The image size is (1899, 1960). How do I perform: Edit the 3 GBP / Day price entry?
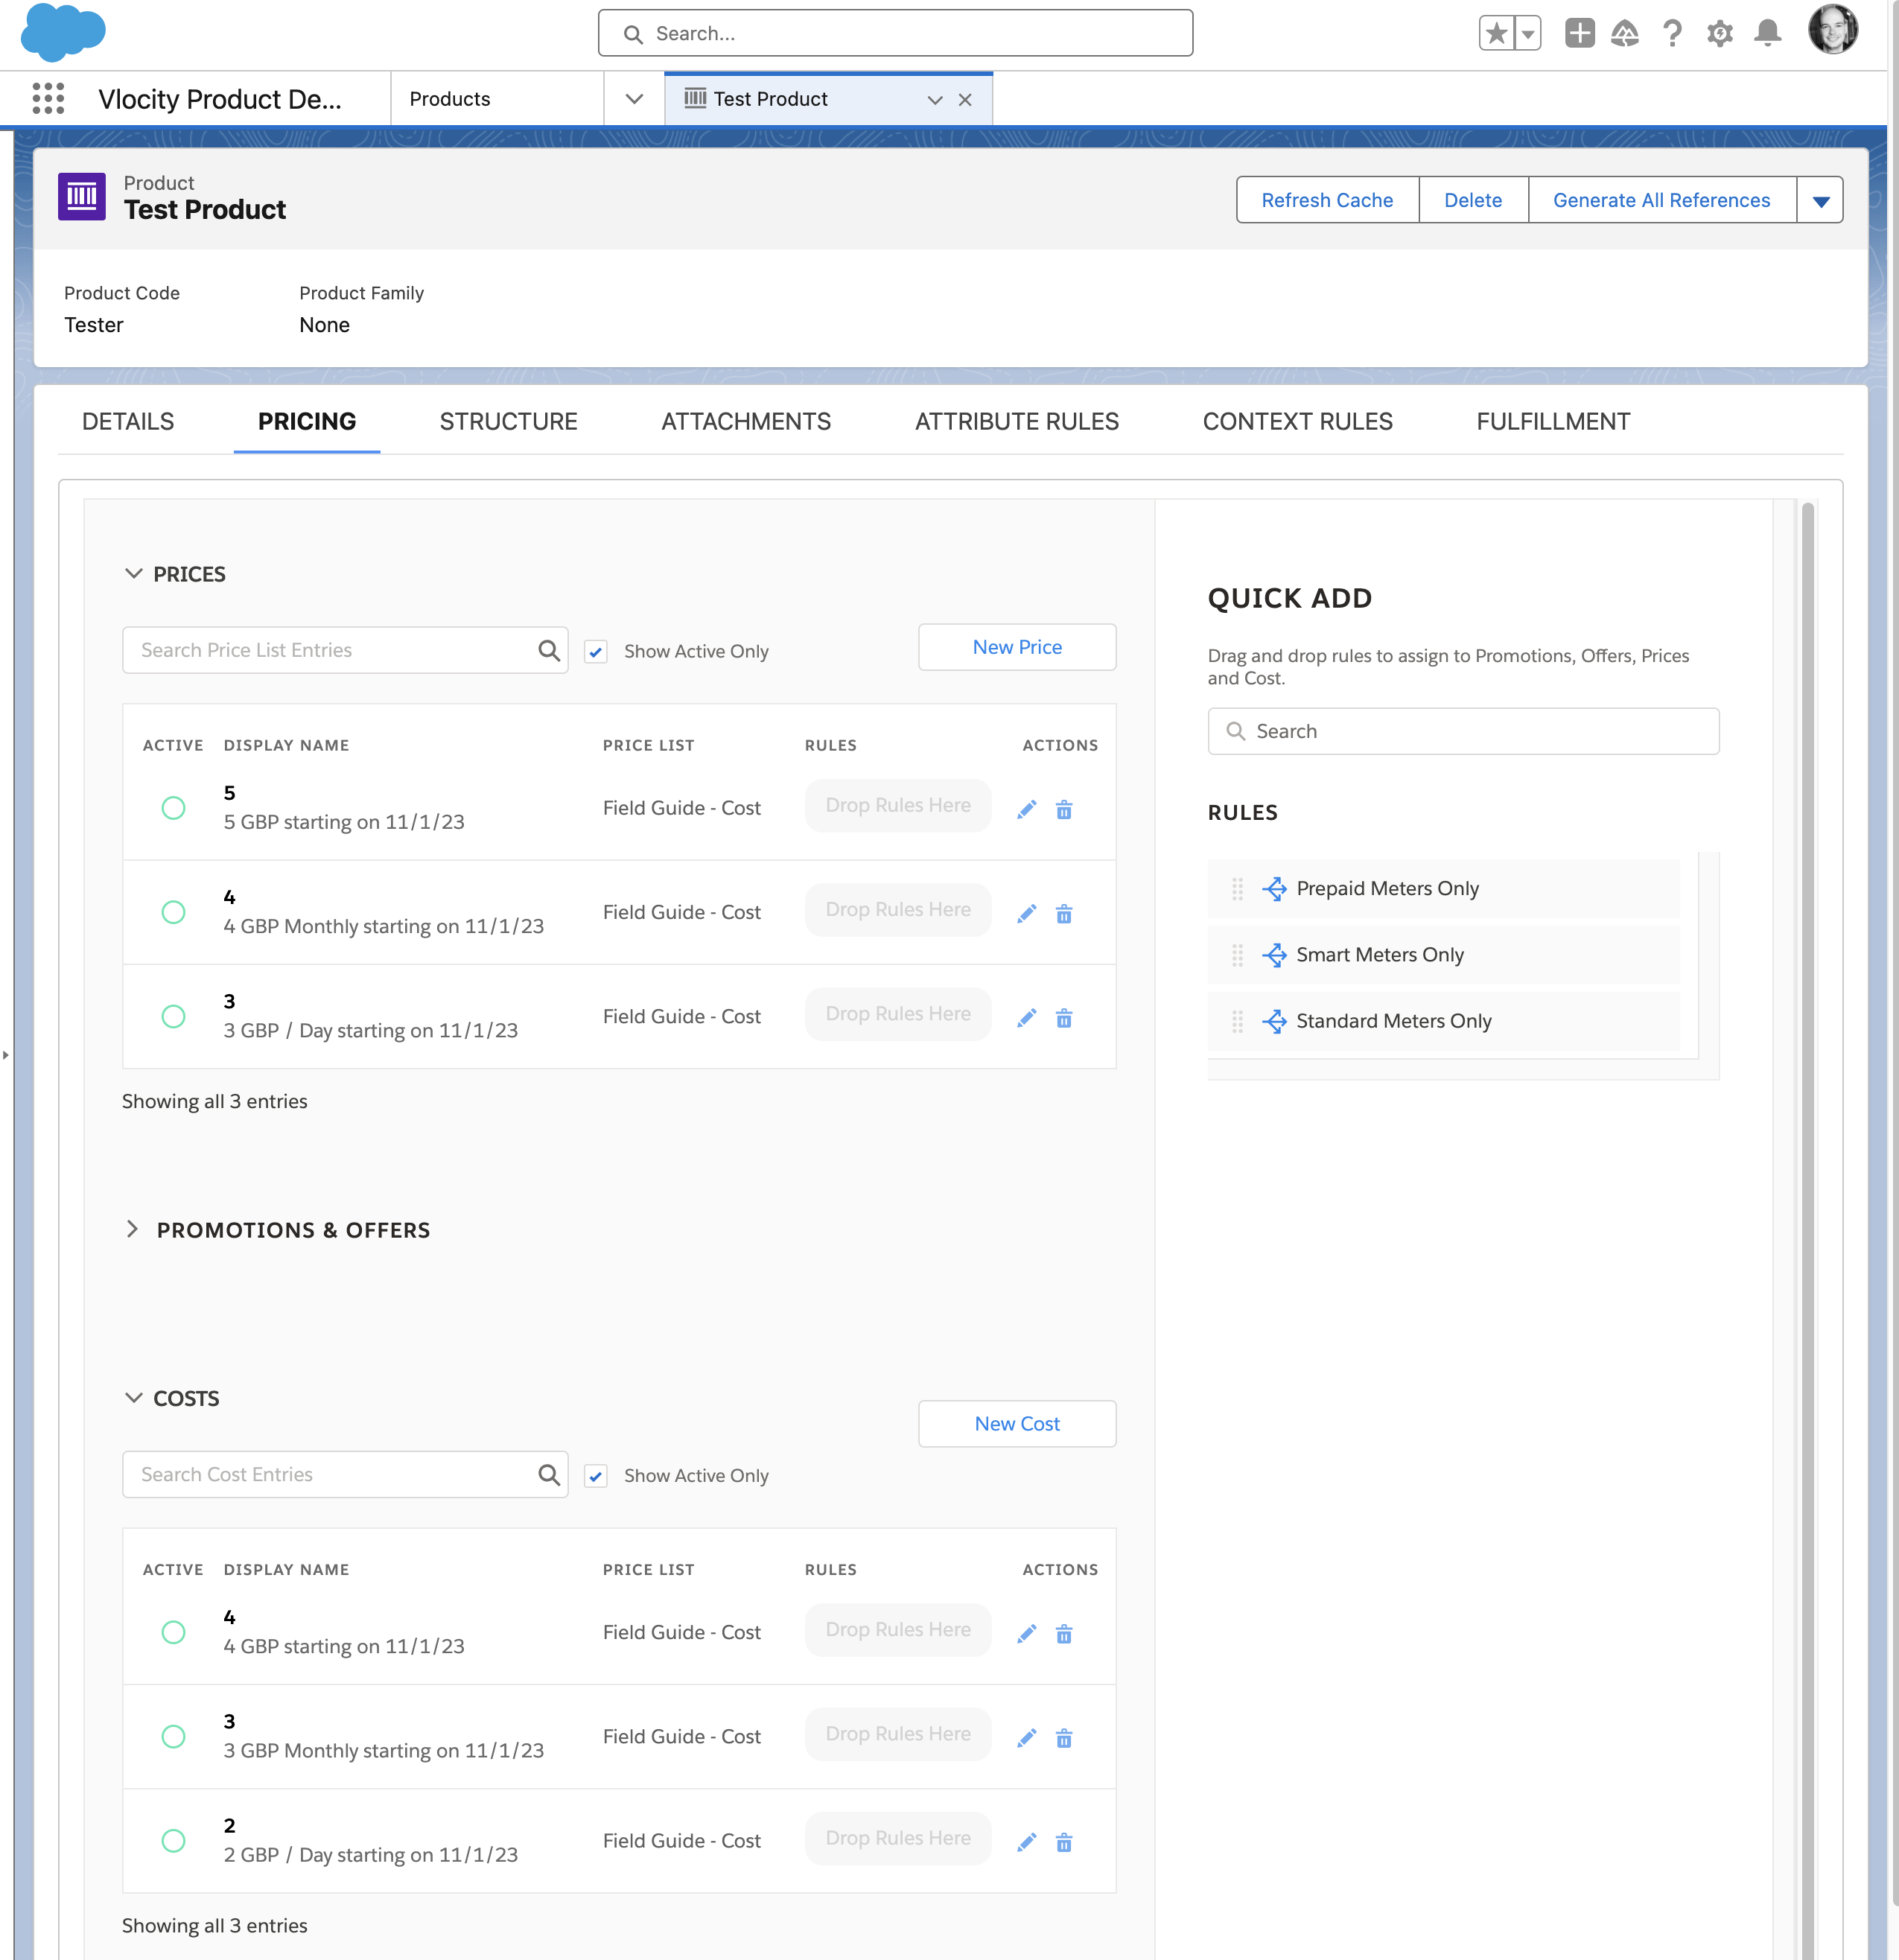point(1026,1017)
